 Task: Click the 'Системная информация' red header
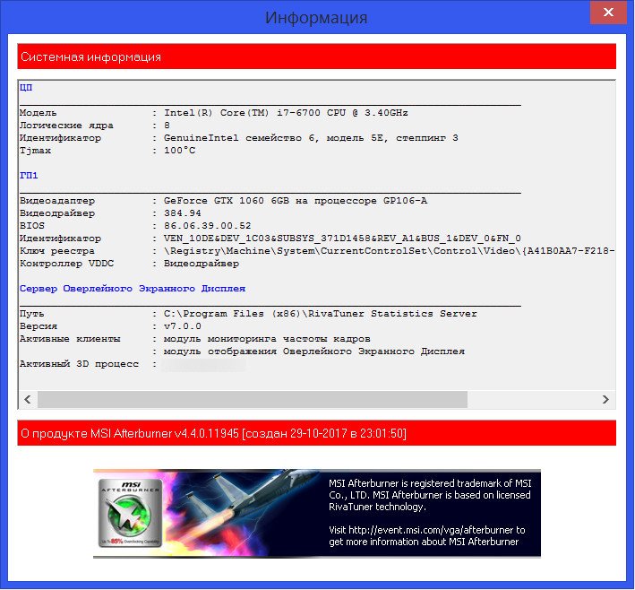click(x=317, y=56)
